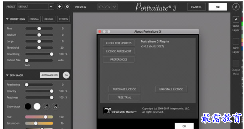Toggle the AUTOMASK ON button
The height and width of the screenshot is (129, 244).
coord(50,75)
